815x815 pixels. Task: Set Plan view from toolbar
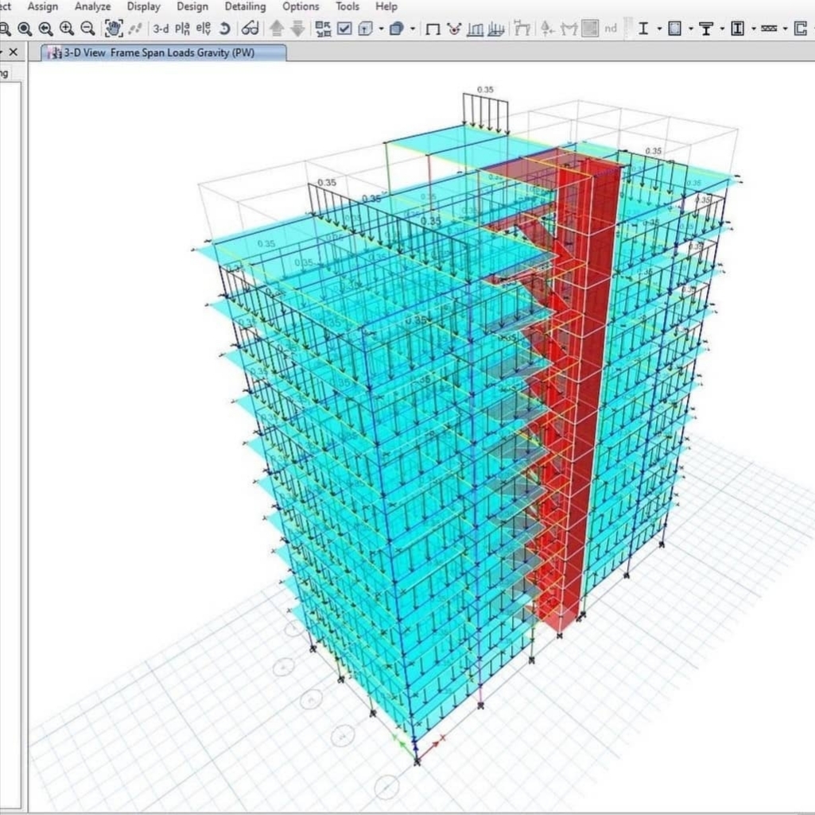182,29
